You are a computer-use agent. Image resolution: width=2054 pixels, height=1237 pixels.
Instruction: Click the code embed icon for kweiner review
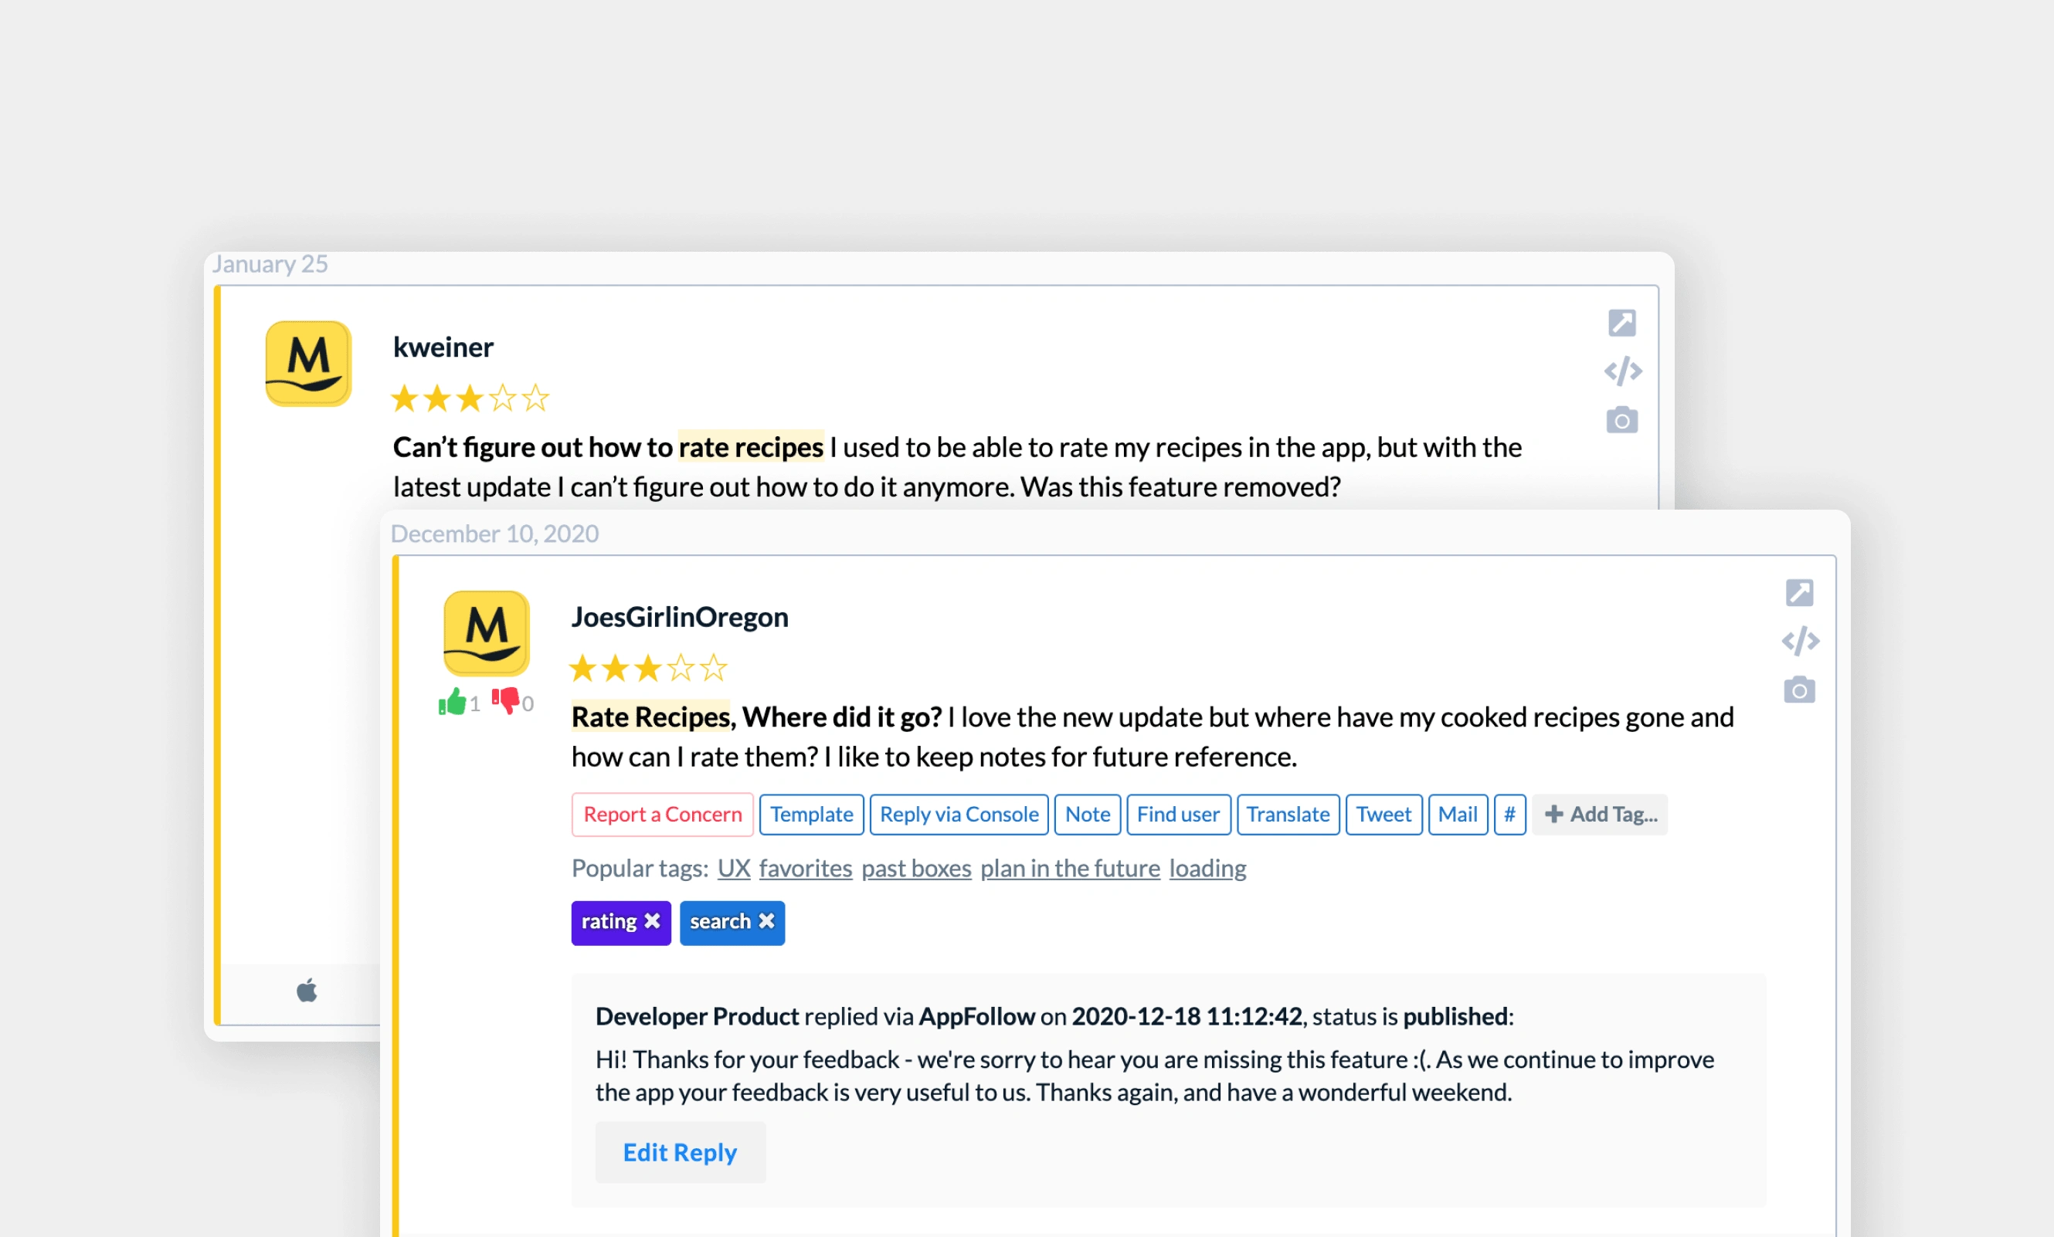coord(1623,370)
